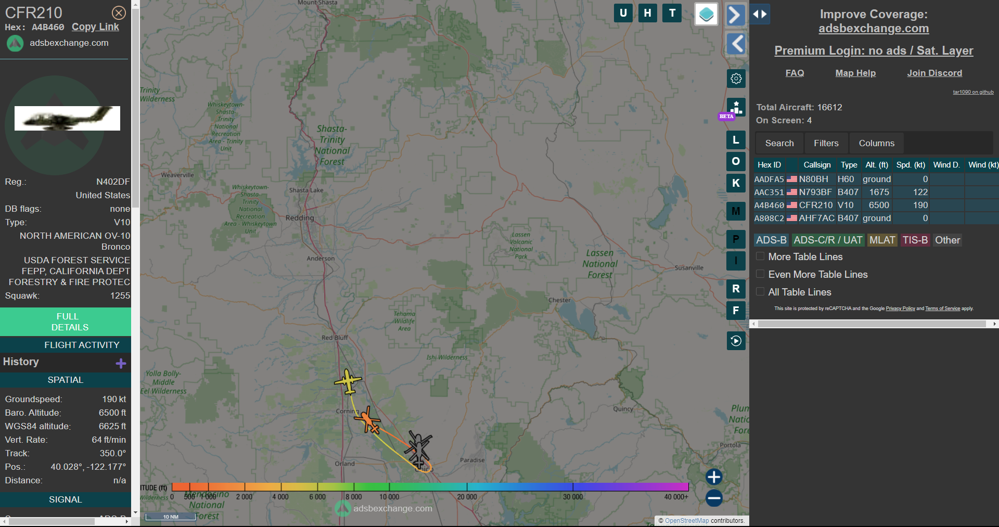Zoom out with the minus button
Screen dimensions: 999x527
(714, 498)
